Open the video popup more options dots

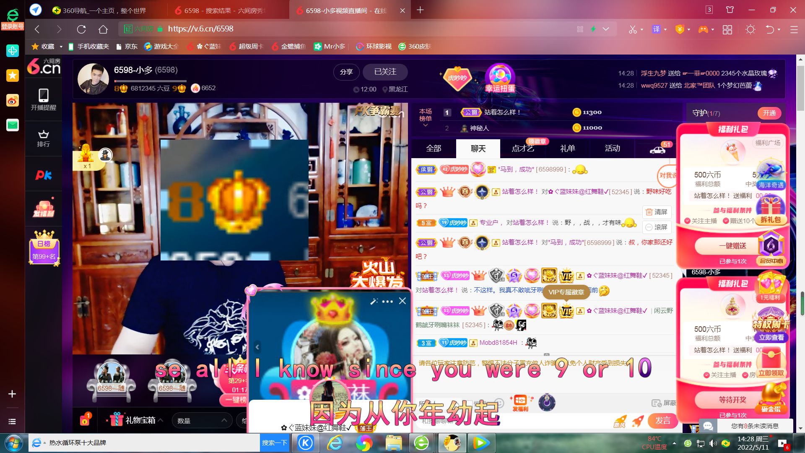pyautogui.click(x=387, y=301)
